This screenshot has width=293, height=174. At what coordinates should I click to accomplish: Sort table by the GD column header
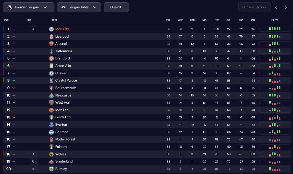[x=241, y=20]
